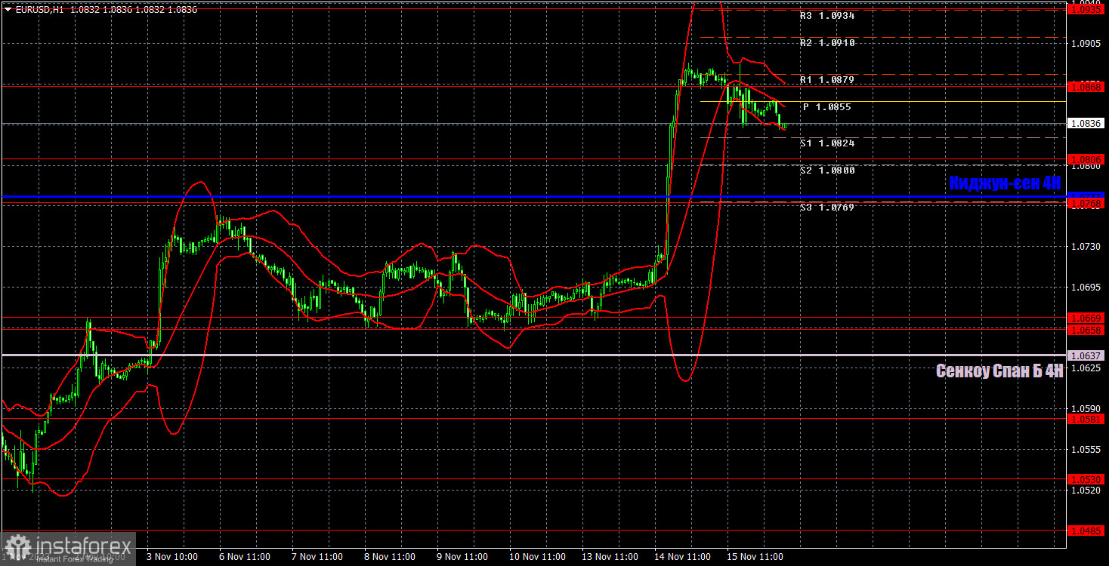Click the 1.0658 red level price tag
The image size is (1109, 566).
coord(1086,330)
